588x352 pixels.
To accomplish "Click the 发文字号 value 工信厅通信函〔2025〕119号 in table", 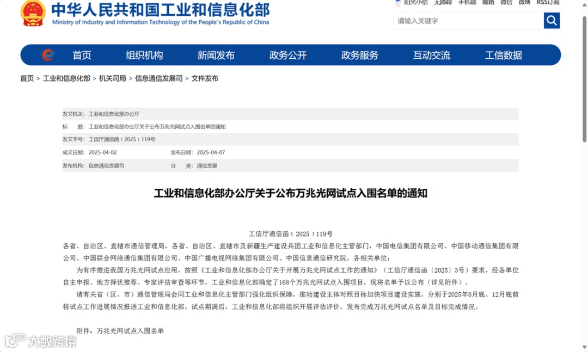I will coord(122,139).
